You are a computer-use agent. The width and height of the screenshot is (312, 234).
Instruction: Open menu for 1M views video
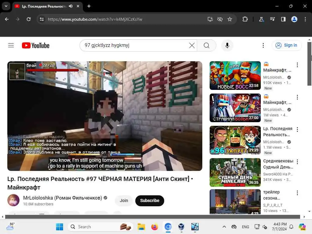pos(297,97)
